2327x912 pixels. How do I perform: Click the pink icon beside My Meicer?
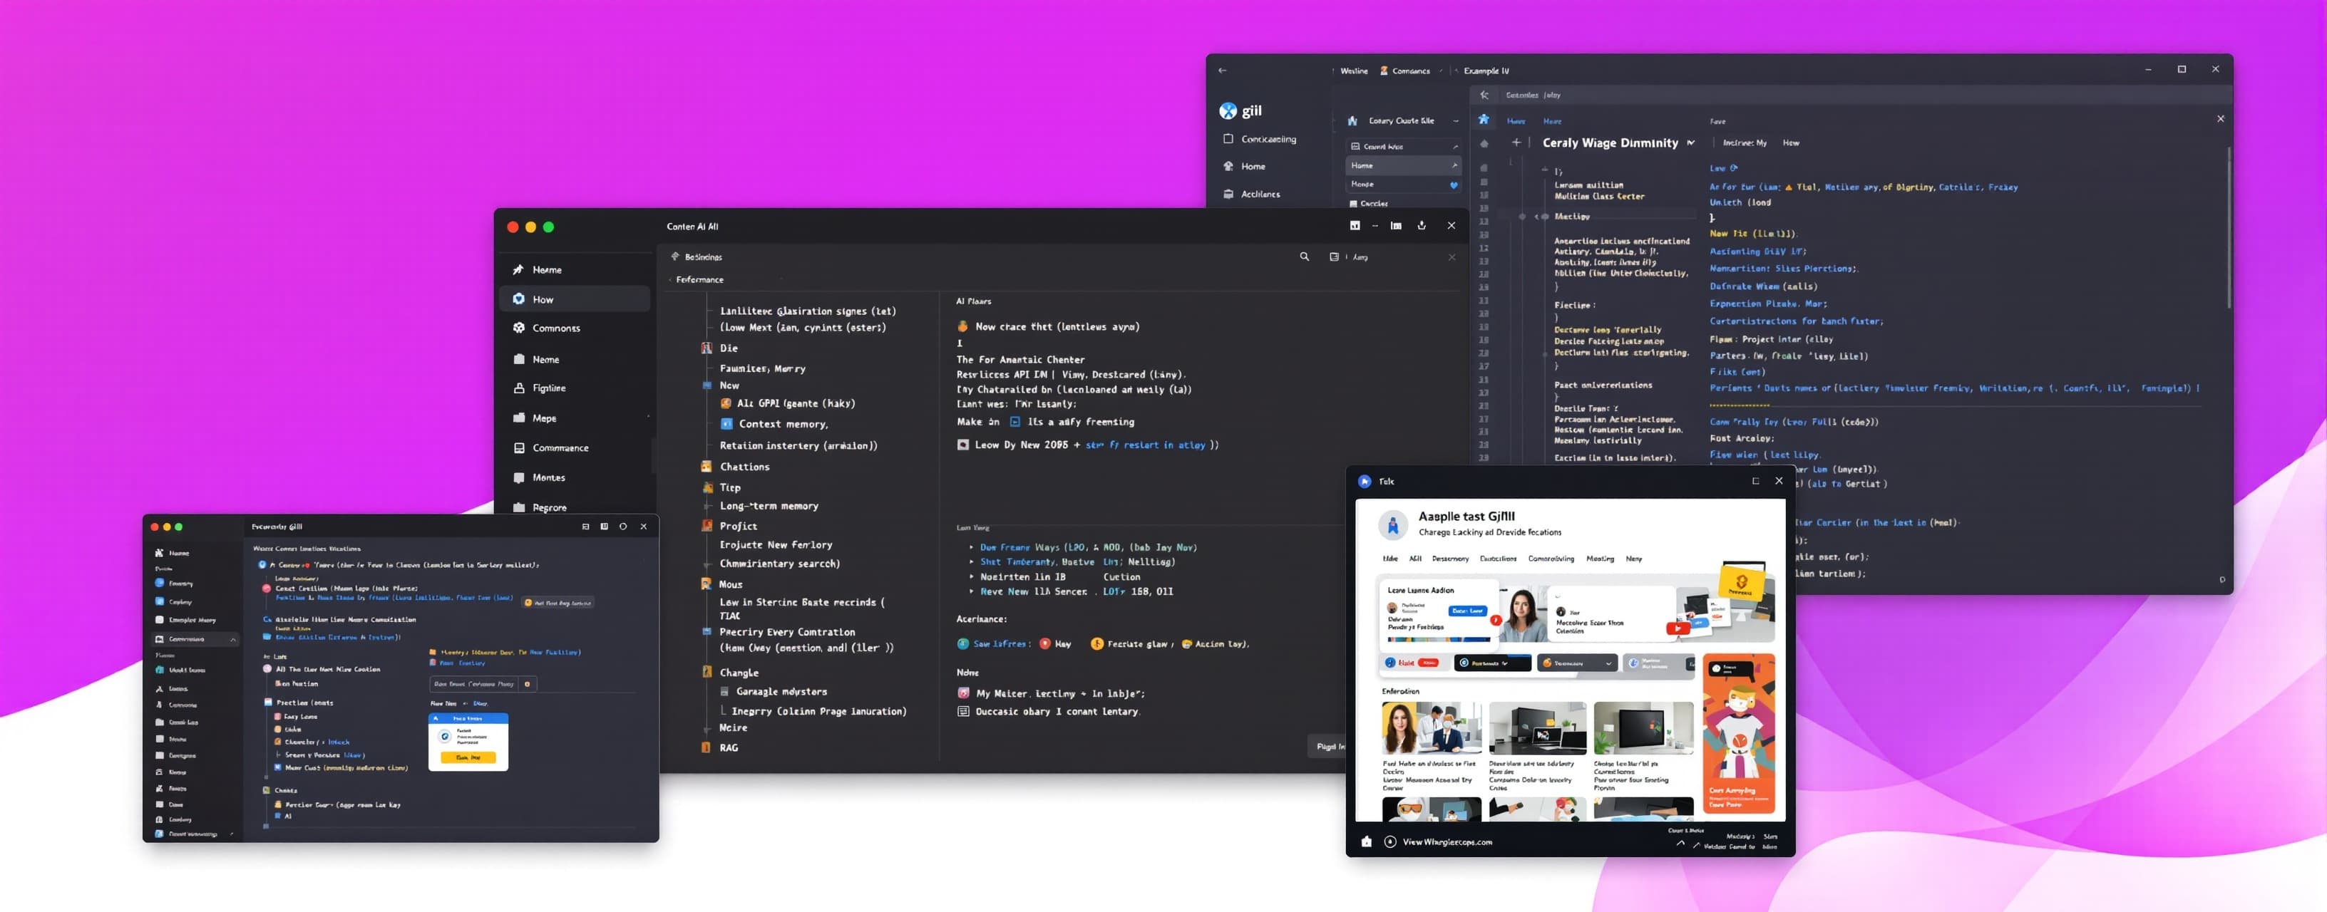pos(963,693)
